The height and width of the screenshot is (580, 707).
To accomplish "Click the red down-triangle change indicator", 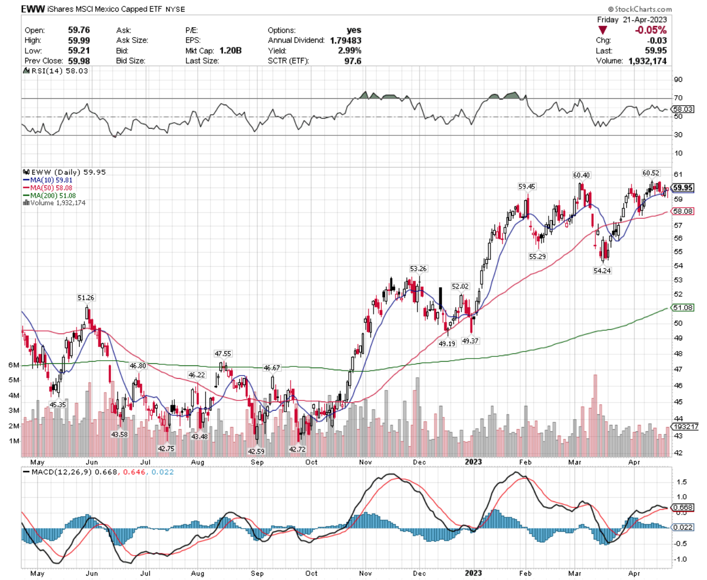I will point(602,30).
